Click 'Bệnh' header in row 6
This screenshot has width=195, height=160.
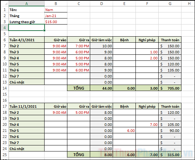124,40
